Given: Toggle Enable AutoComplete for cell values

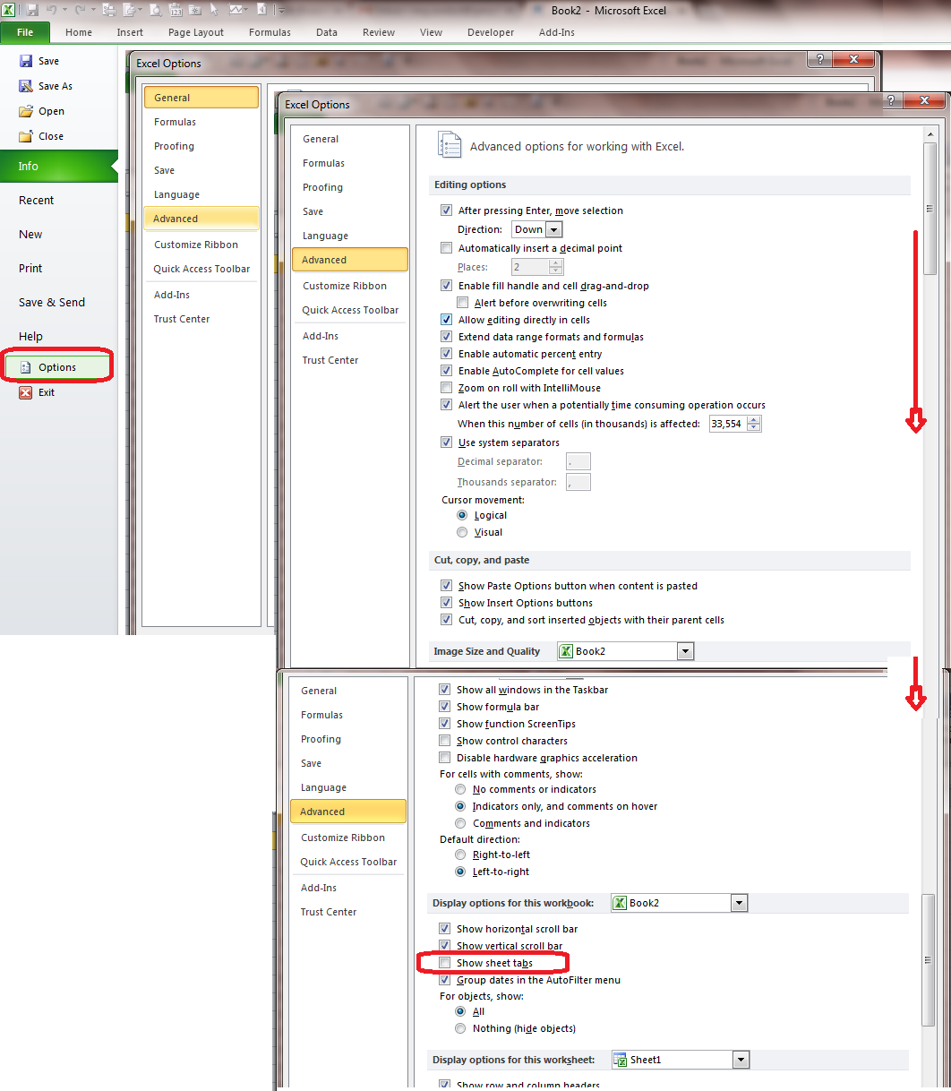Looking at the screenshot, I should [x=447, y=371].
